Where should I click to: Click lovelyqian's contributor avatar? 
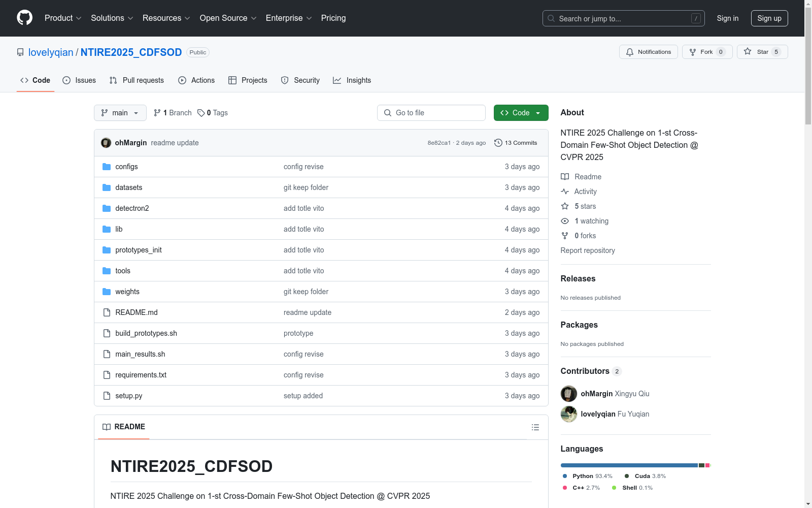tap(568, 414)
